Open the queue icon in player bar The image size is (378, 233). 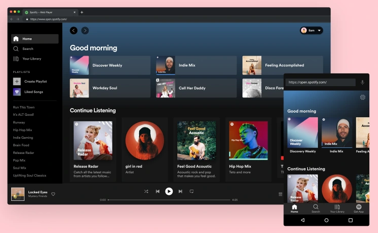tap(280, 194)
